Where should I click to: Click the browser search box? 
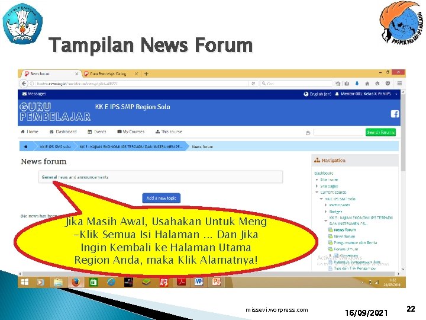296,84
